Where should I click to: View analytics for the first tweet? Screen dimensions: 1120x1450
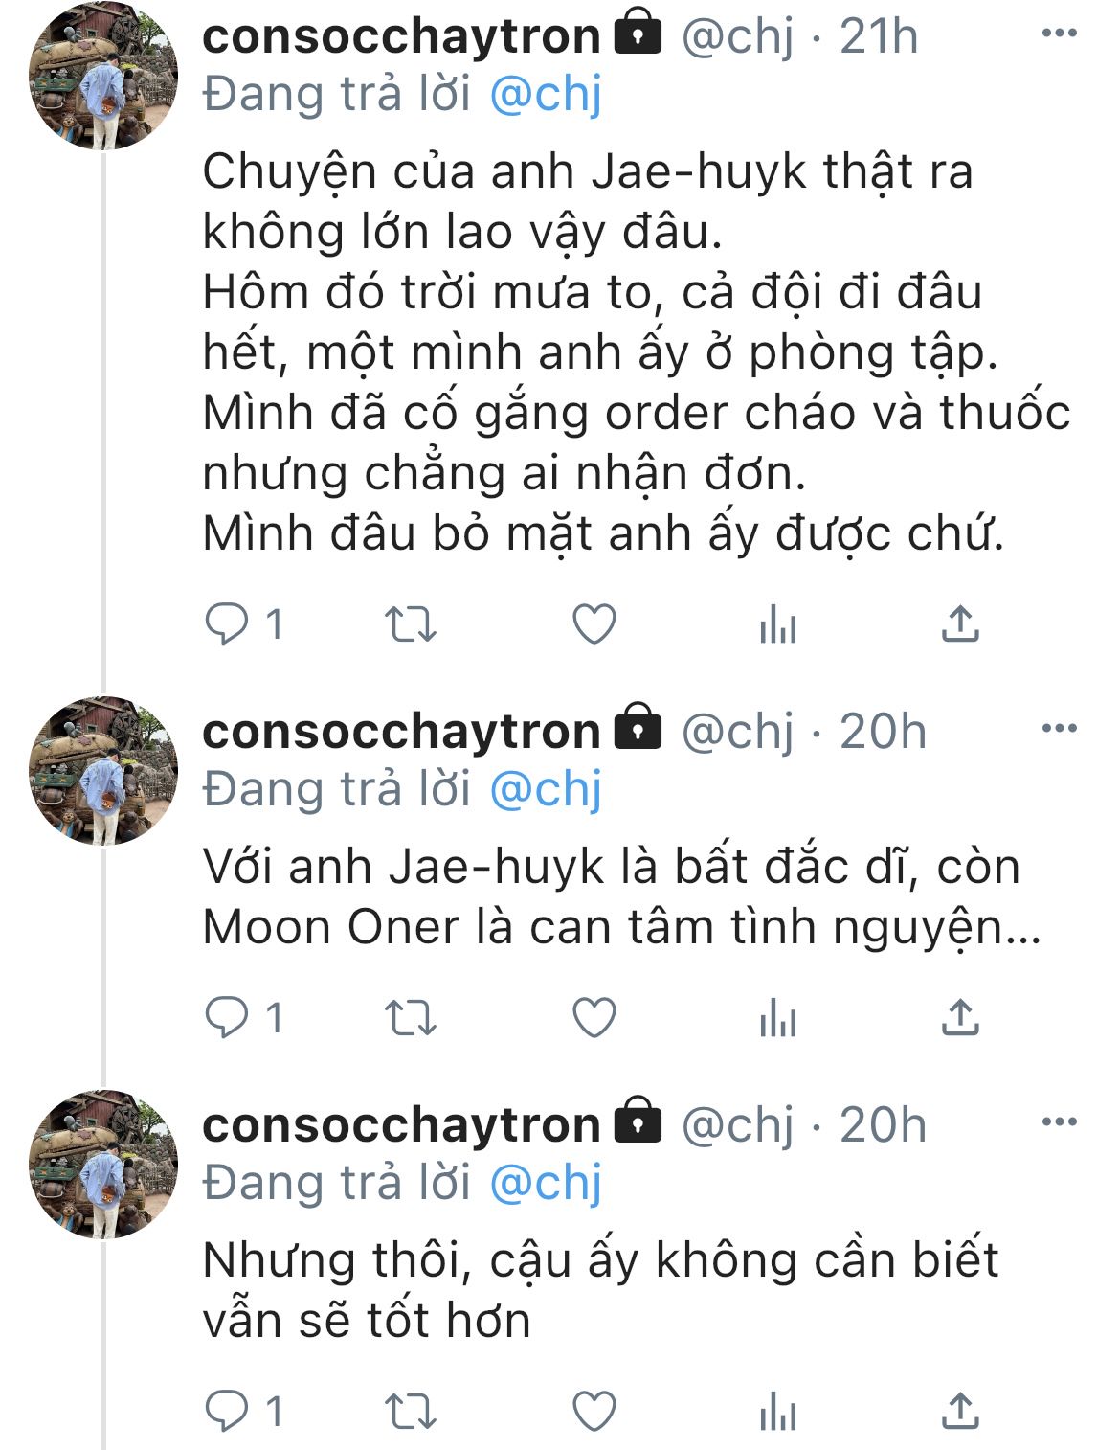tap(777, 625)
